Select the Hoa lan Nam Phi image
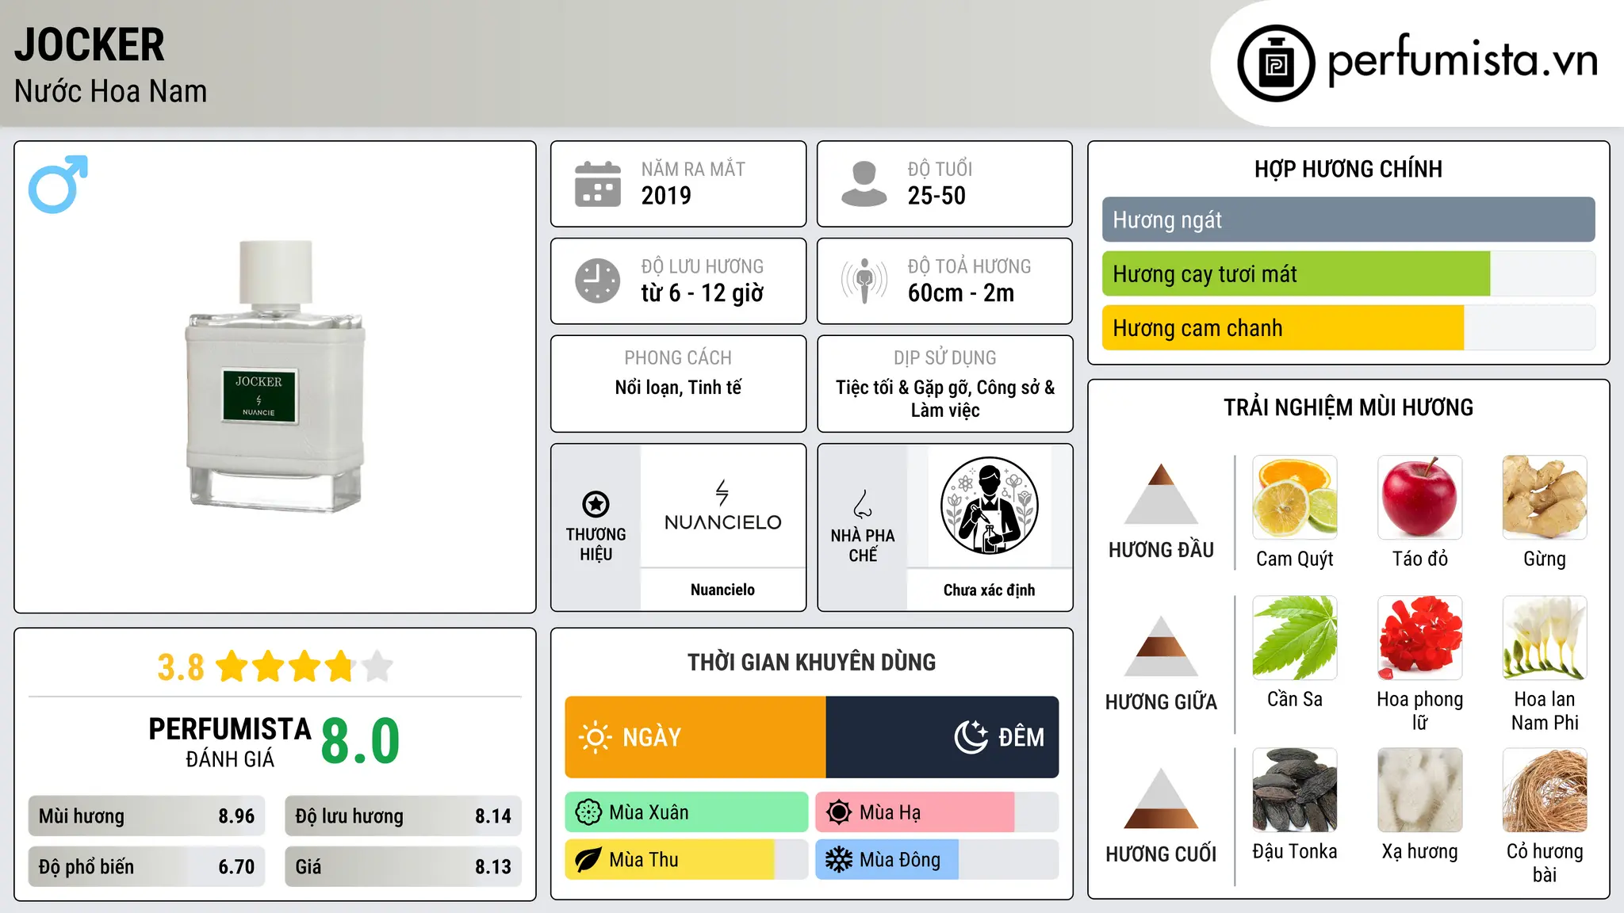This screenshot has width=1624, height=913. coord(1545,638)
